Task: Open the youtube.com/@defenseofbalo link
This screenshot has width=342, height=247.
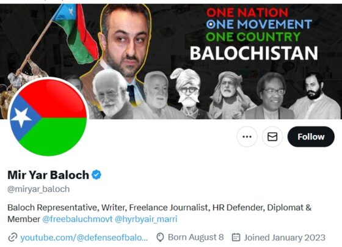Action: point(84,237)
